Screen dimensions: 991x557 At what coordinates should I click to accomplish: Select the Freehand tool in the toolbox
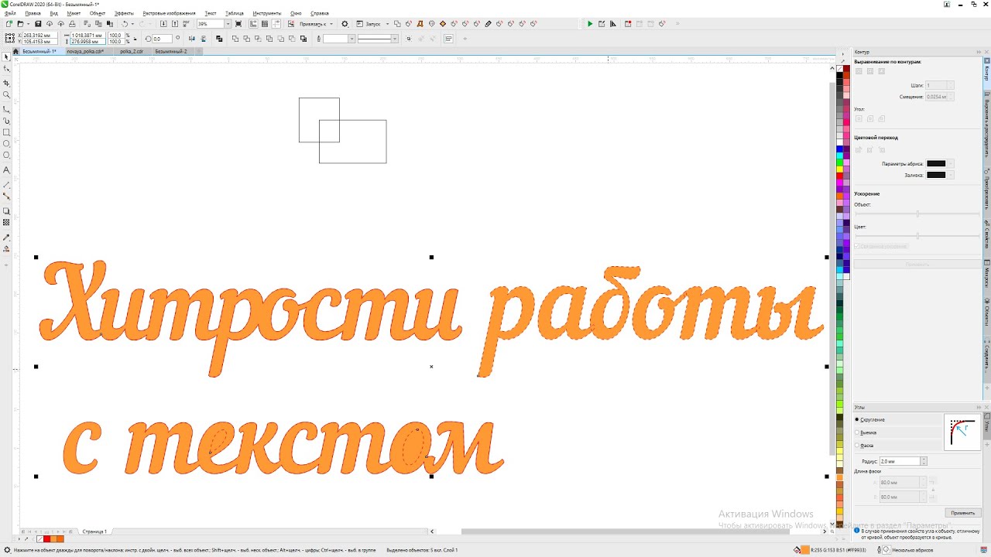pyautogui.click(x=7, y=109)
